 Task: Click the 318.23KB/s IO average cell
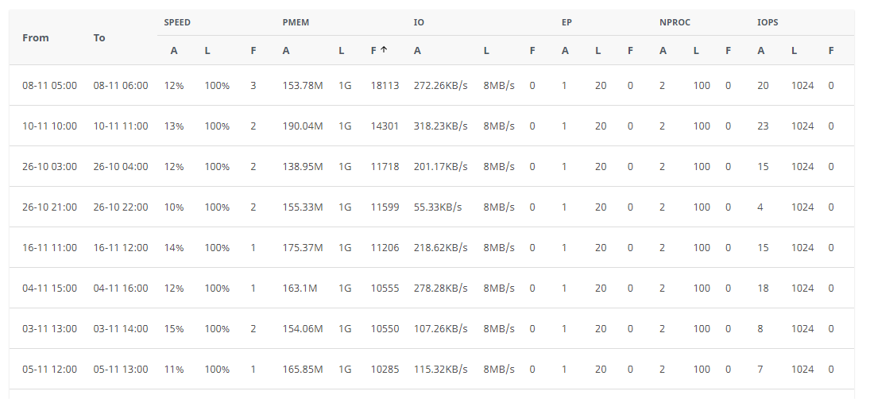(x=440, y=126)
